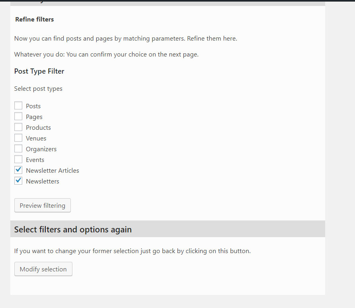The height and width of the screenshot is (308, 355).
Task: Click the 'Select filters and options again' heading
Action: 73,230
